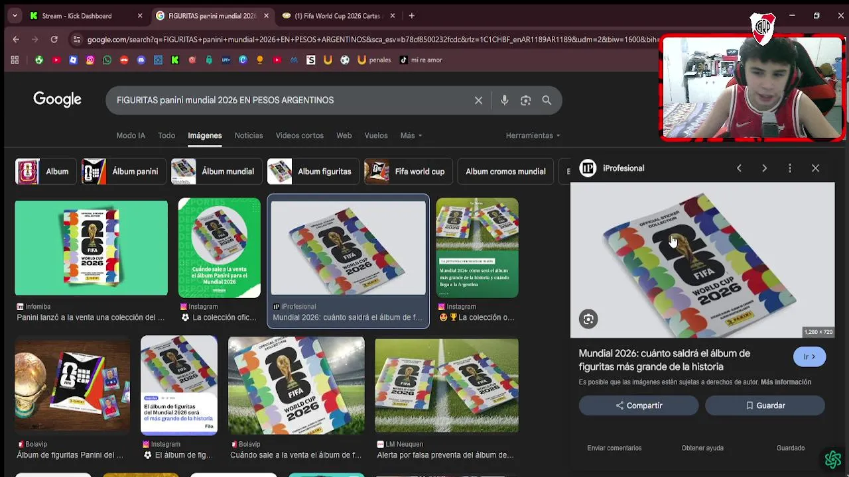Switch to Noticias tab

point(249,135)
